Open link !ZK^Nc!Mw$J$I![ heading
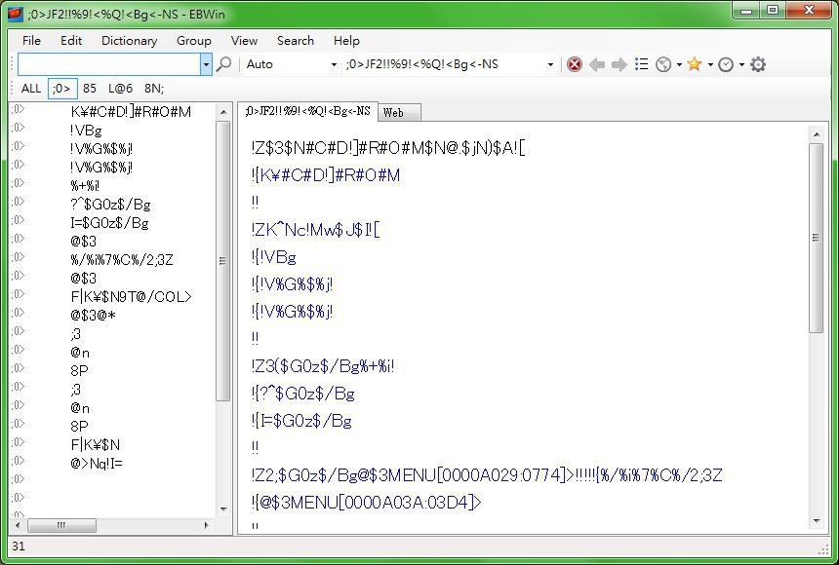 316,230
